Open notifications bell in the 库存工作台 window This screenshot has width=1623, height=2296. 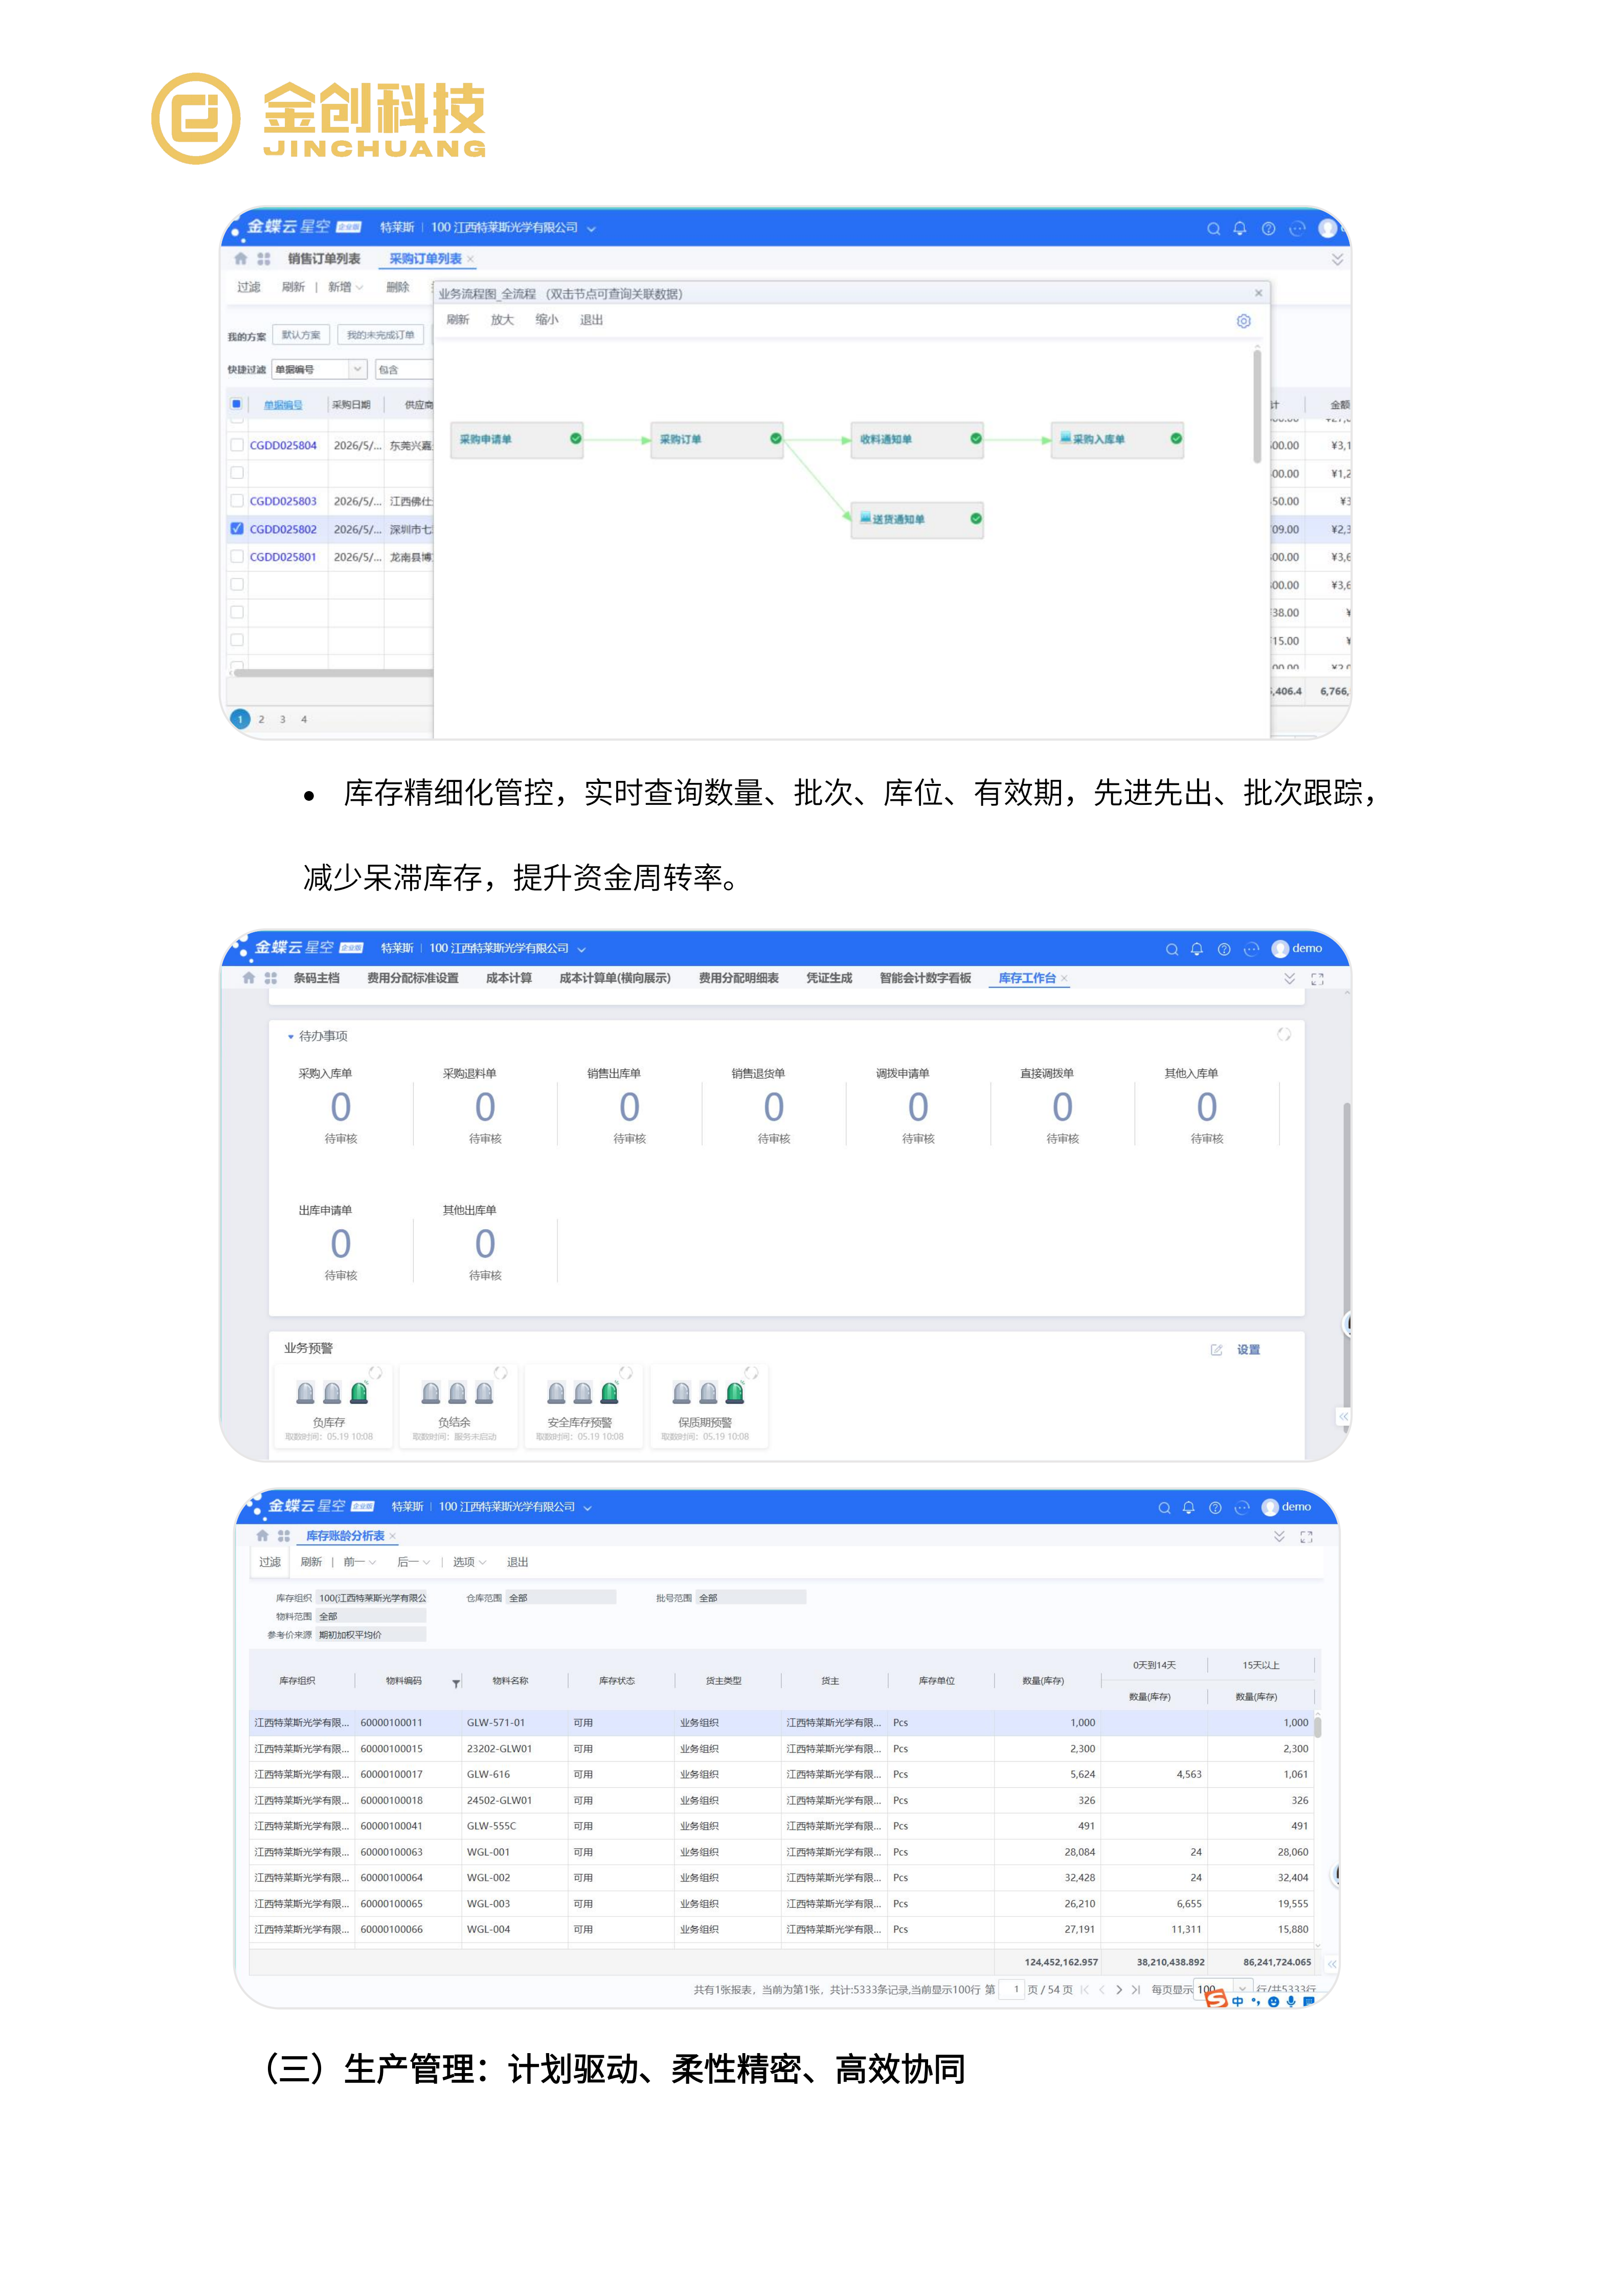click(x=1197, y=949)
